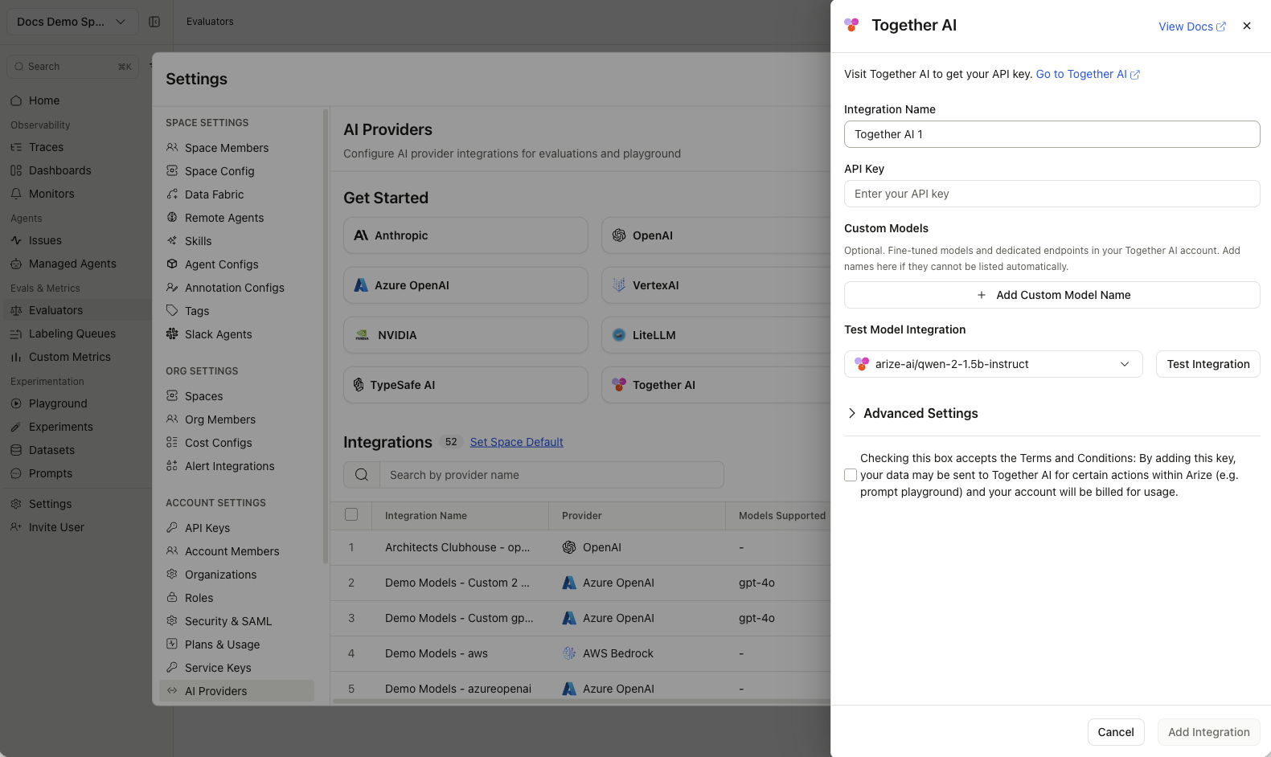
Task: Open Space Members settings
Action: (227, 148)
